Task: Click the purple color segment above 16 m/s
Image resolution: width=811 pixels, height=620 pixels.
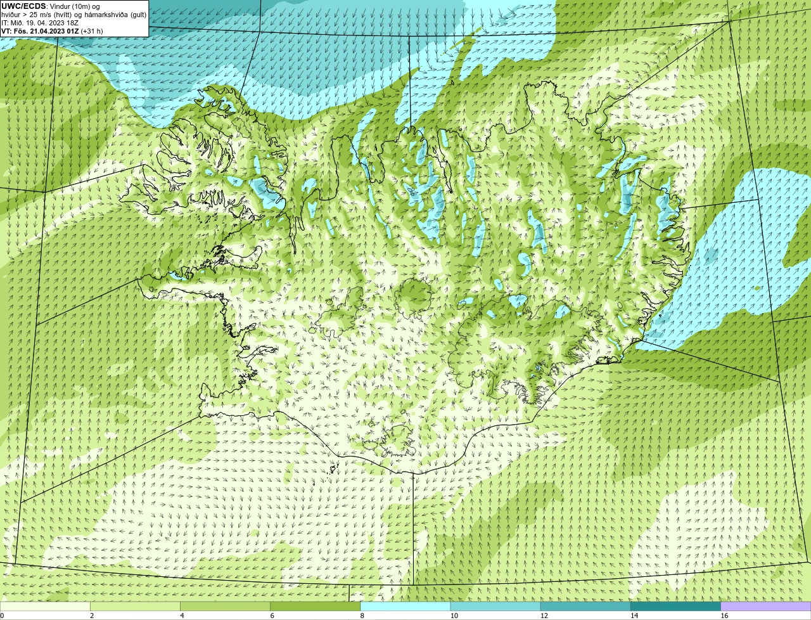Action: 766,607
